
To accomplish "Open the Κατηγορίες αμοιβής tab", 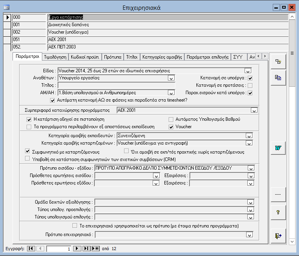I will tap(162, 57).
